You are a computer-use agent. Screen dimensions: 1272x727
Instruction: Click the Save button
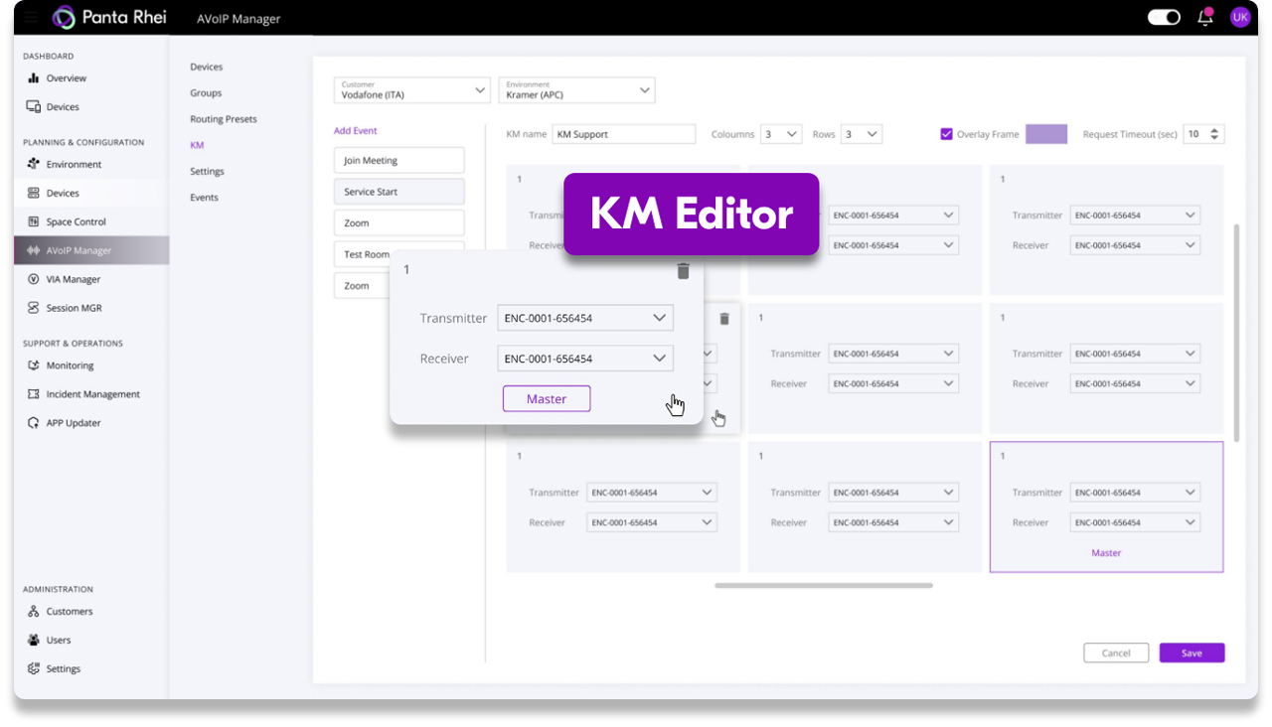coord(1192,654)
